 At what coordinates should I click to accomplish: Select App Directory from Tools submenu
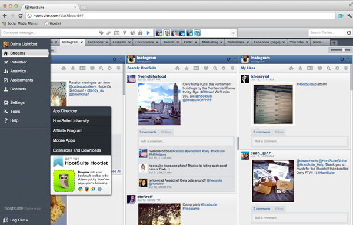coord(81,111)
